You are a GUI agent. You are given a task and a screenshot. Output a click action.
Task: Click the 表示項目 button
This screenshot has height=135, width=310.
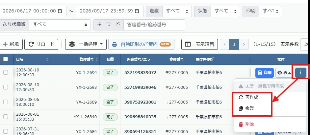tap(199, 44)
